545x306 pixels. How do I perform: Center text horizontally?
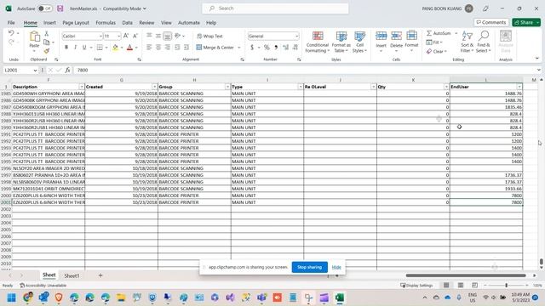158,48
